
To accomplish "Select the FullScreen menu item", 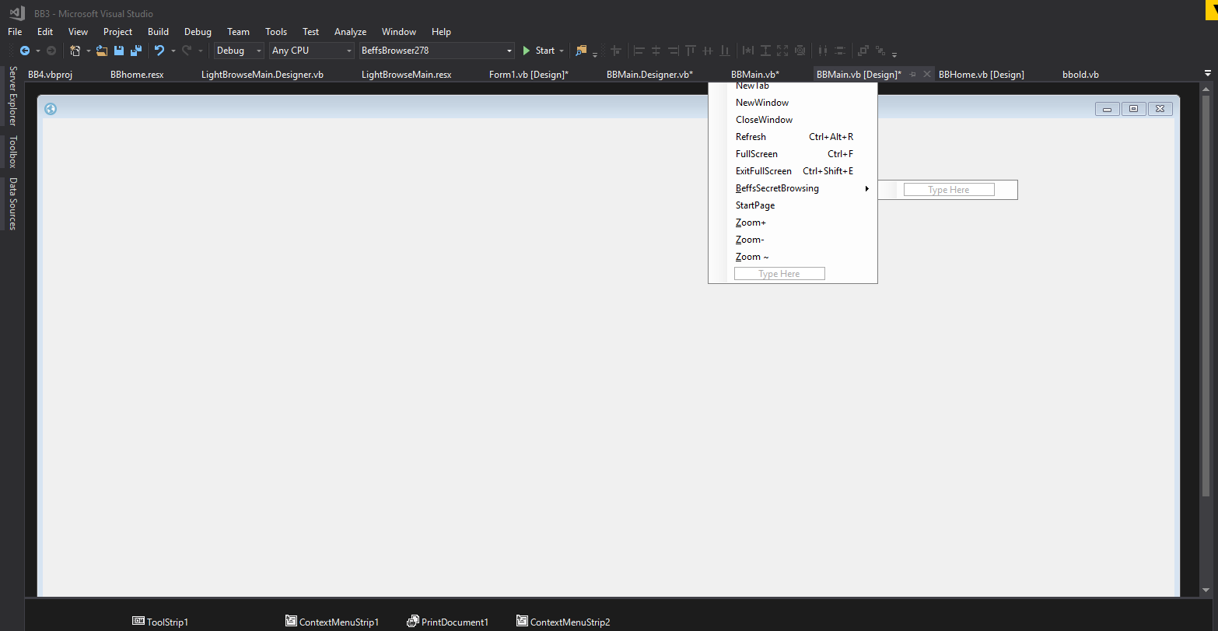I will pyautogui.click(x=793, y=154).
